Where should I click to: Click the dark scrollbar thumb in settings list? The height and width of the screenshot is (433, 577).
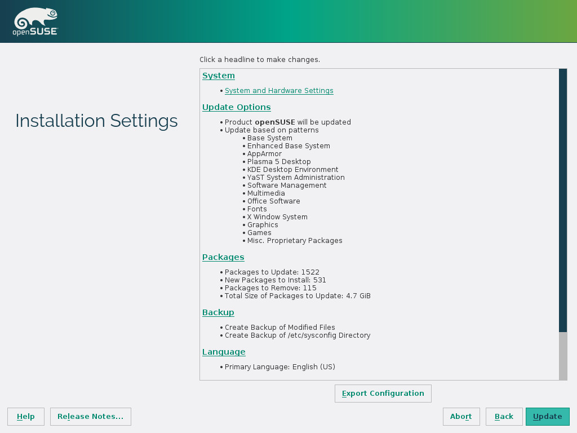(562, 200)
